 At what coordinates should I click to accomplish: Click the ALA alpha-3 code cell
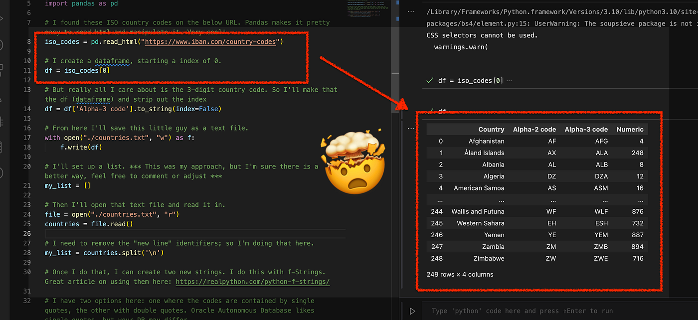(x=601, y=153)
